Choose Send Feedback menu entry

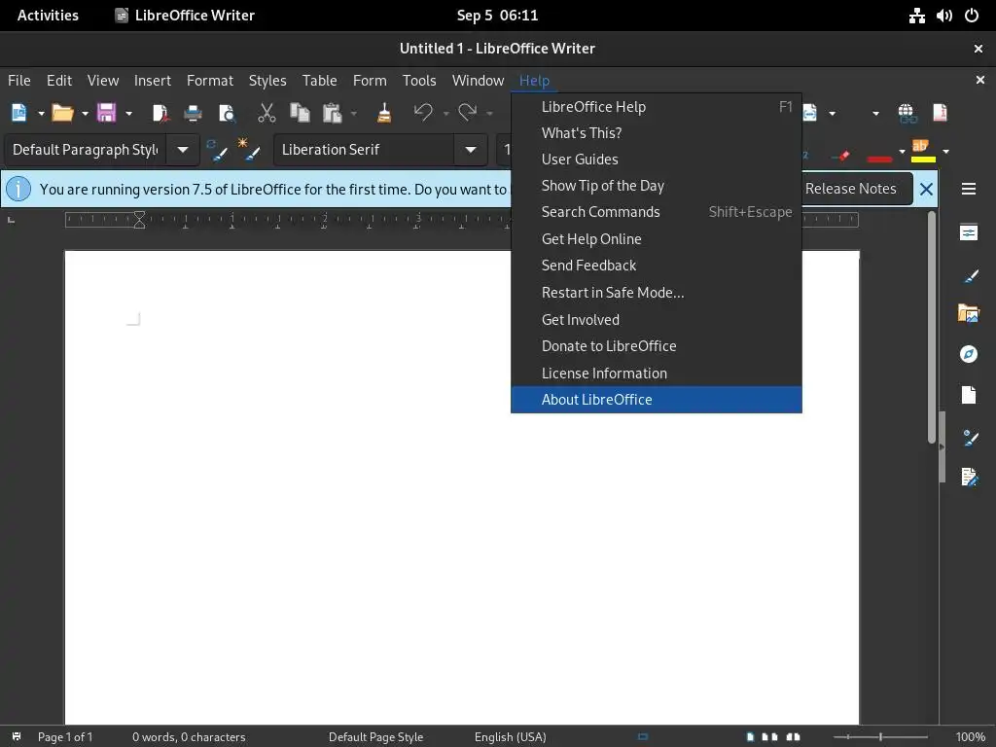[657, 265]
